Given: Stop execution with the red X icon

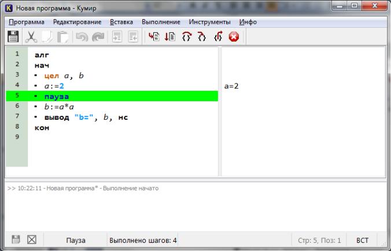Looking at the screenshot, I should click(234, 37).
